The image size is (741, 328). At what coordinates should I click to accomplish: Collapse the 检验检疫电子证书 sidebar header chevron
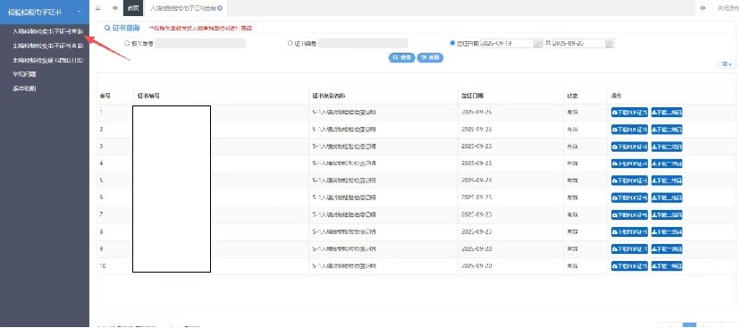click(79, 12)
